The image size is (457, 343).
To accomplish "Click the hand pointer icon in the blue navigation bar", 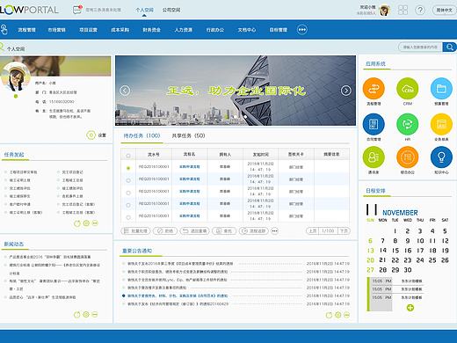I will (4, 30).
